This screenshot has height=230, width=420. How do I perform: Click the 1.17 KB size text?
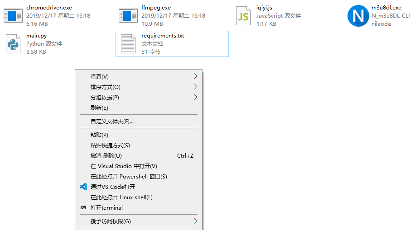click(x=266, y=24)
